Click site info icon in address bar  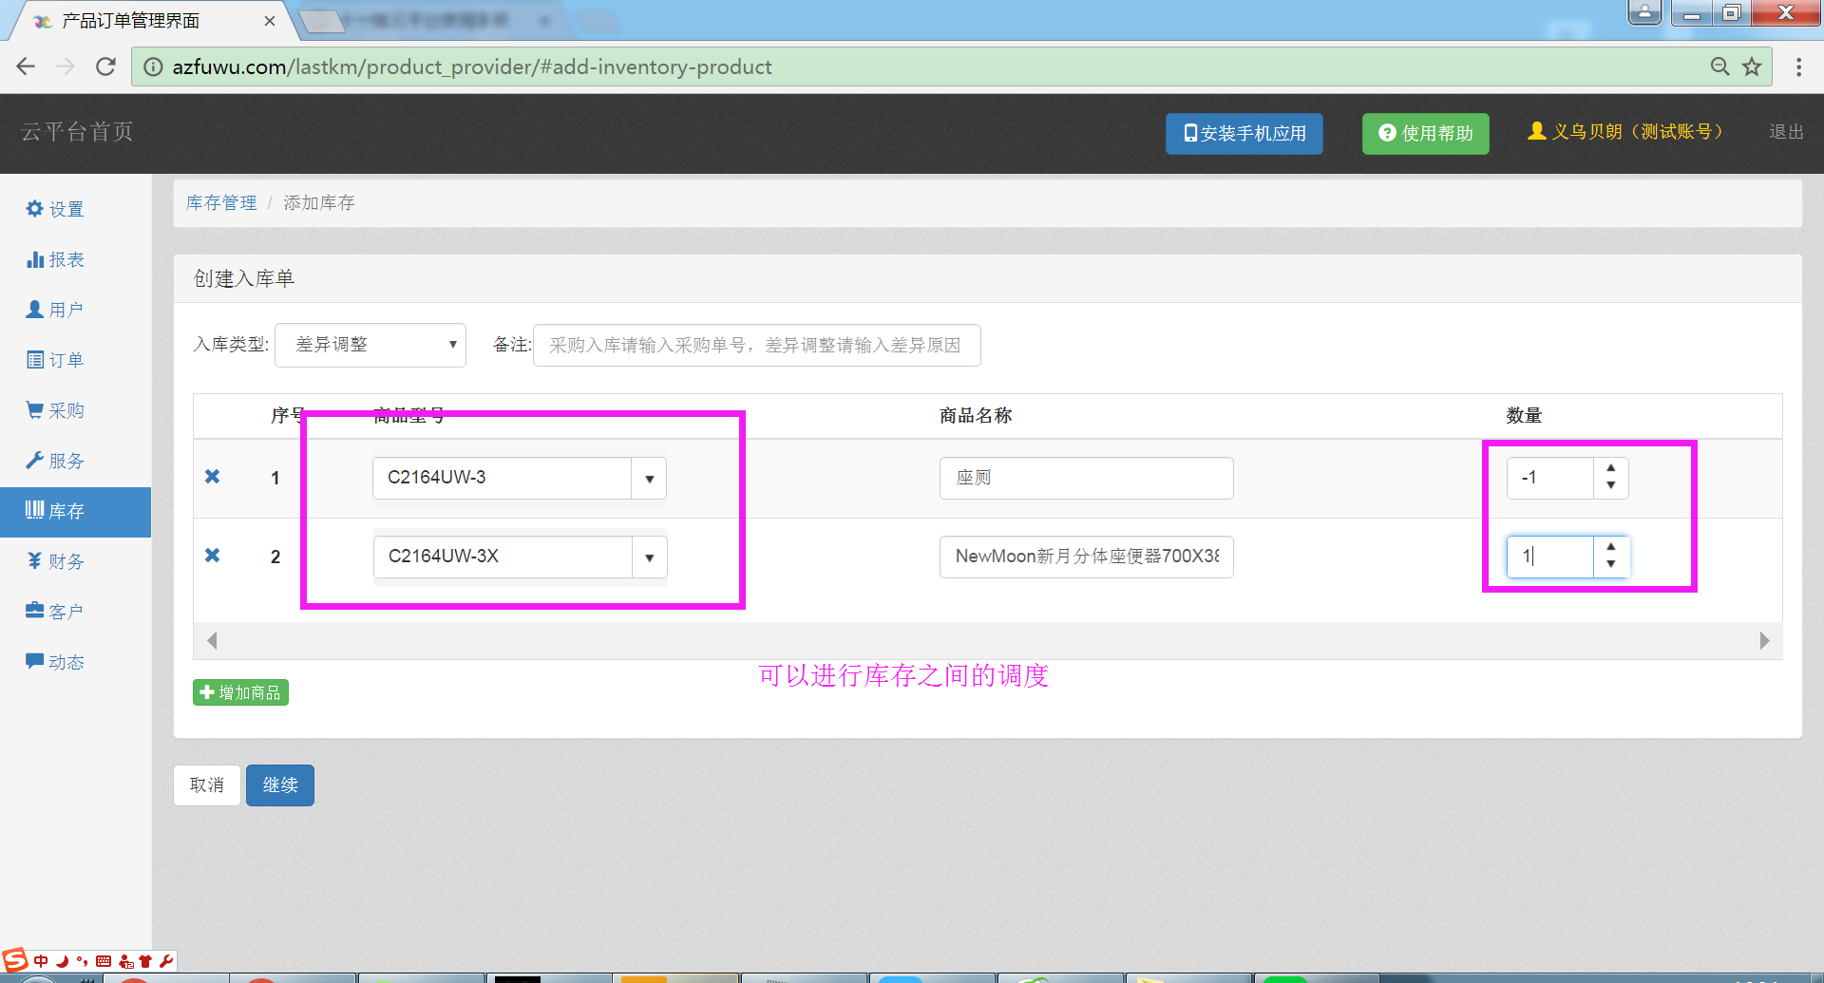click(153, 66)
